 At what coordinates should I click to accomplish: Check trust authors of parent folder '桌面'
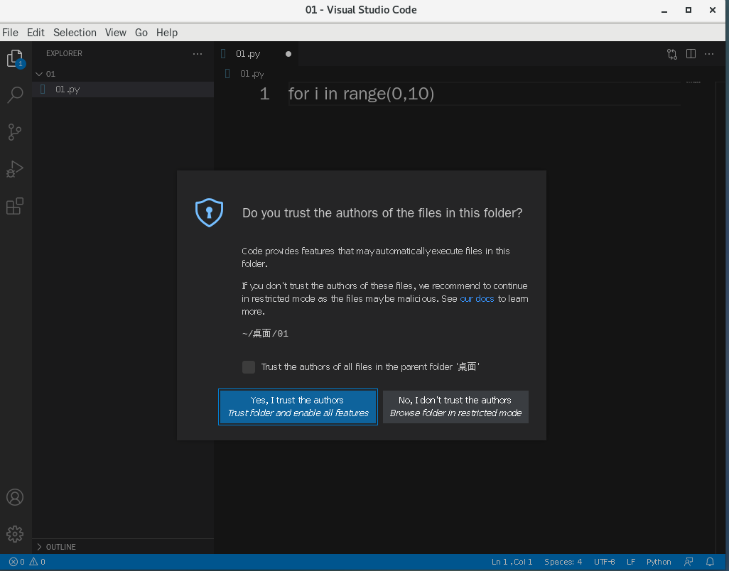tap(249, 367)
